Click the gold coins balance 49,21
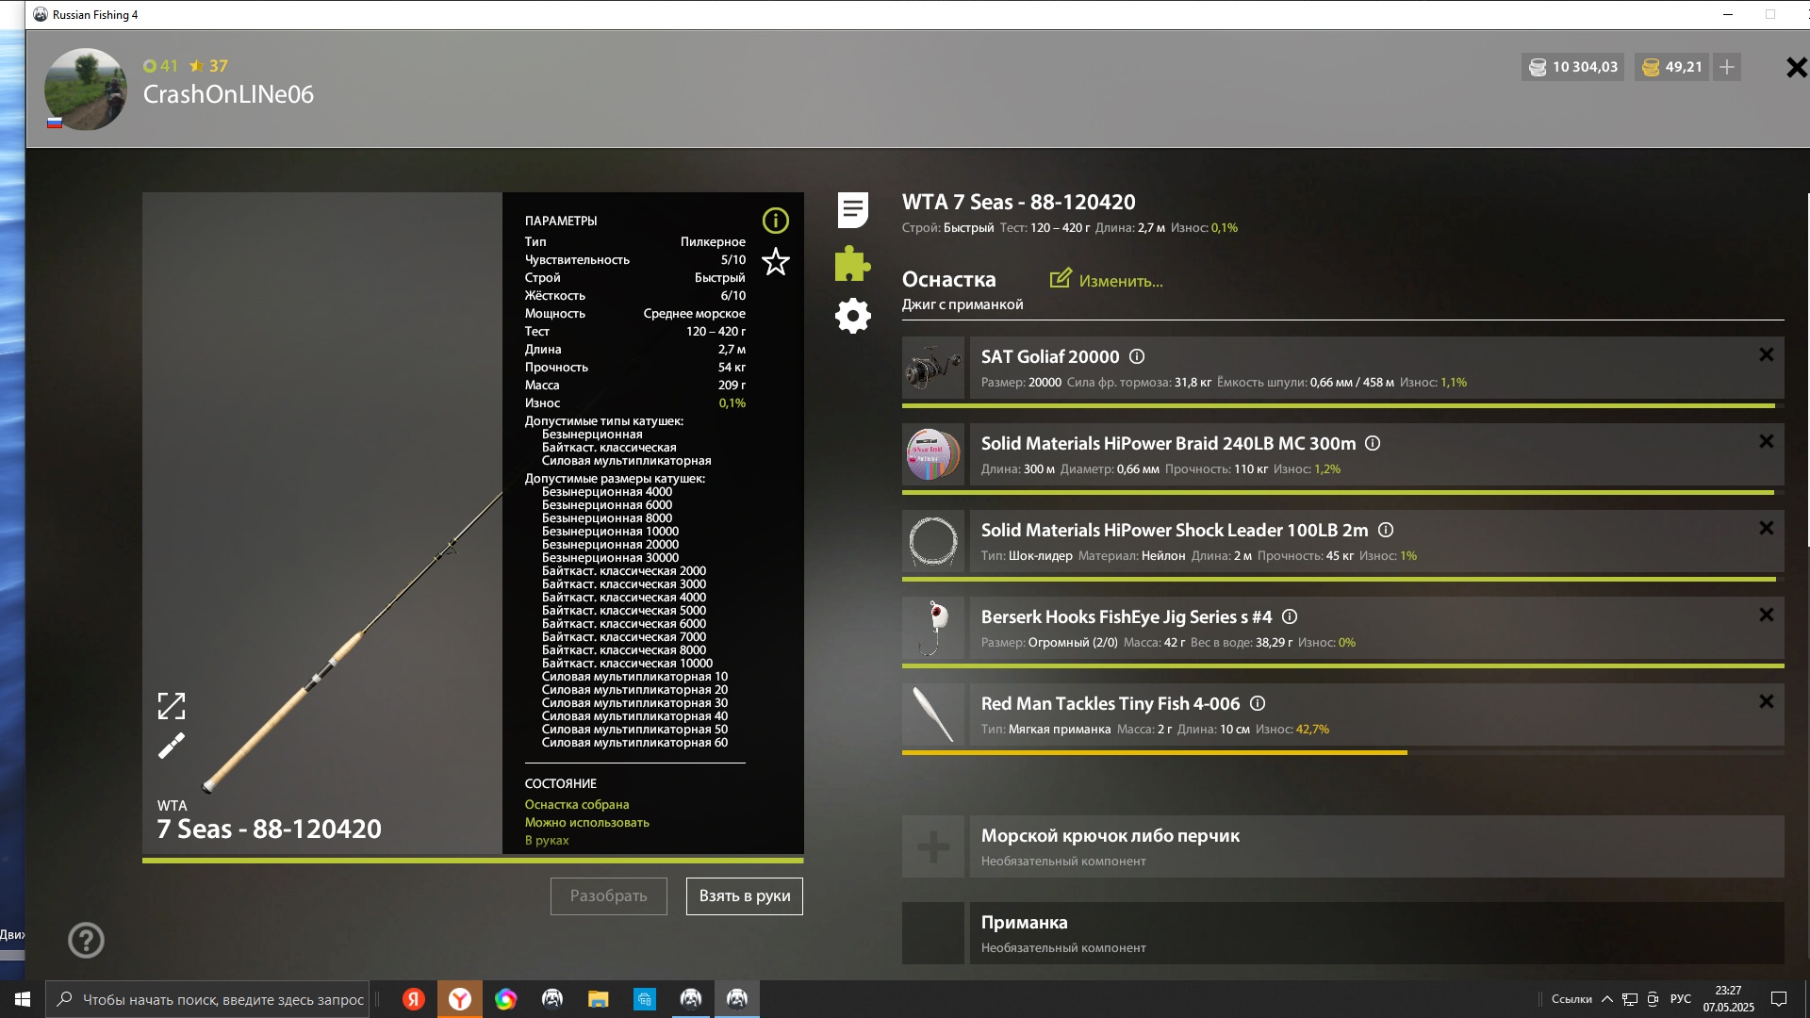Image resolution: width=1810 pixels, height=1018 pixels. click(x=1672, y=67)
